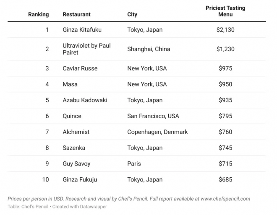Click the Priciest Tasting Menu header
277x215 pixels.
[225, 11]
